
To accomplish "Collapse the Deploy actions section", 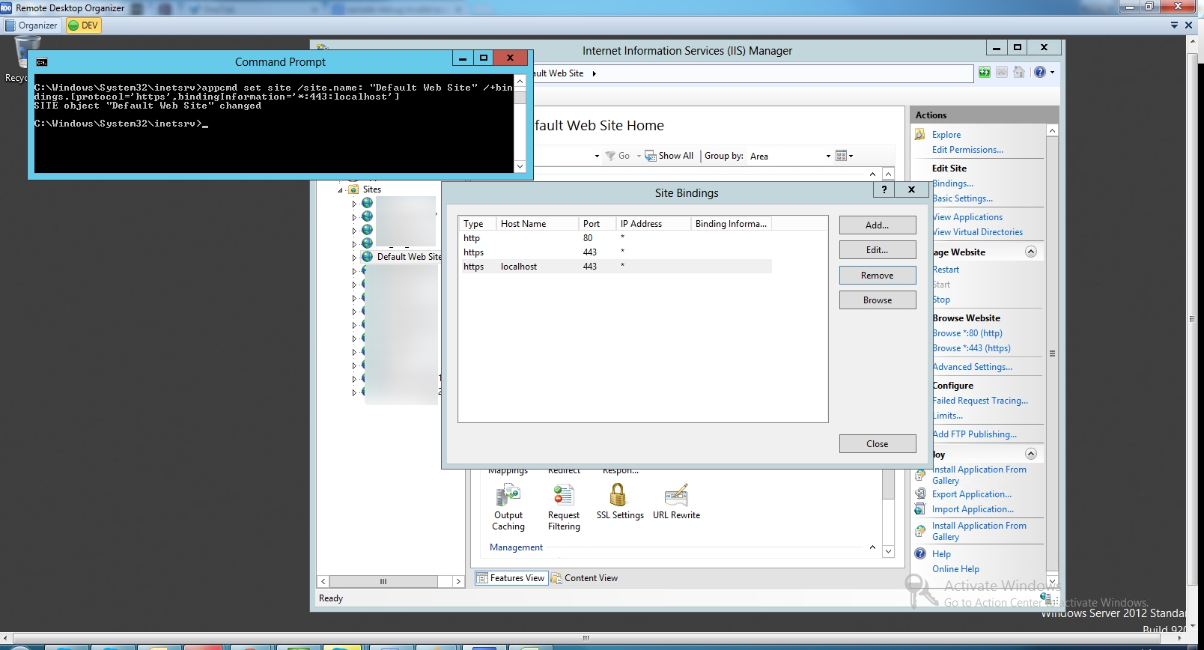I will [1031, 454].
